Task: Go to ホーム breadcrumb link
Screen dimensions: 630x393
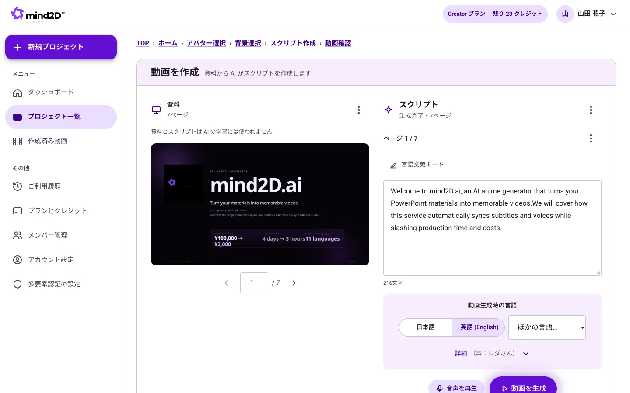Action: point(168,43)
